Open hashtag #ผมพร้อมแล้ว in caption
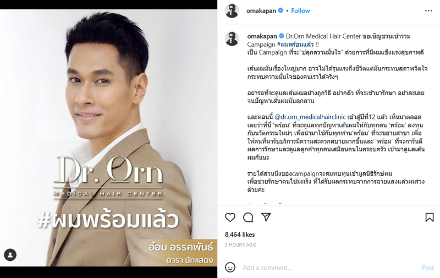Image resolution: width=440 pixels, height=278 pixels. [x=295, y=45]
